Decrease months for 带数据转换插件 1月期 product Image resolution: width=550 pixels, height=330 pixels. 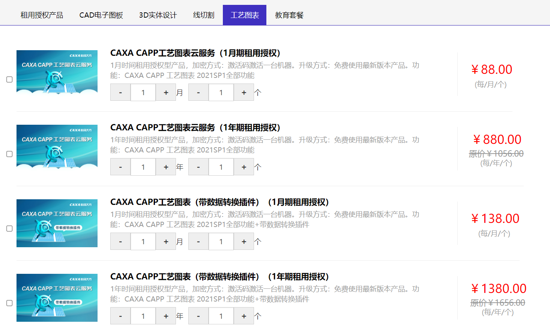pyautogui.click(x=120, y=242)
